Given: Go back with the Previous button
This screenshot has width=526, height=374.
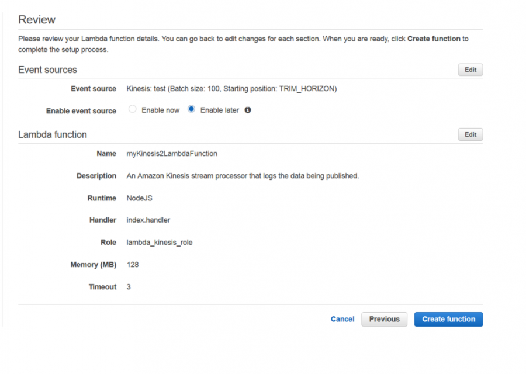Looking at the screenshot, I should click(x=384, y=319).
